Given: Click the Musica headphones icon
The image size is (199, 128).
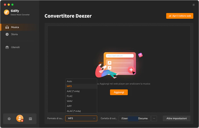Looking at the screenshot, I should (x=7, y=27).
